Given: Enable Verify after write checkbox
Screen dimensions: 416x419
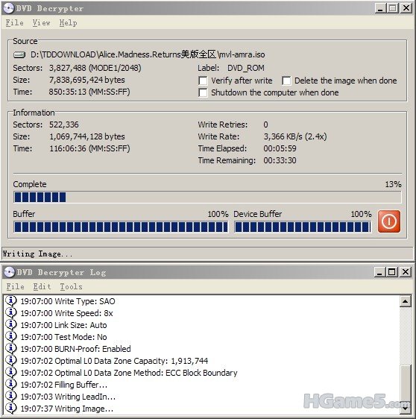Looking at the screenshot, I should coord(203,81).
